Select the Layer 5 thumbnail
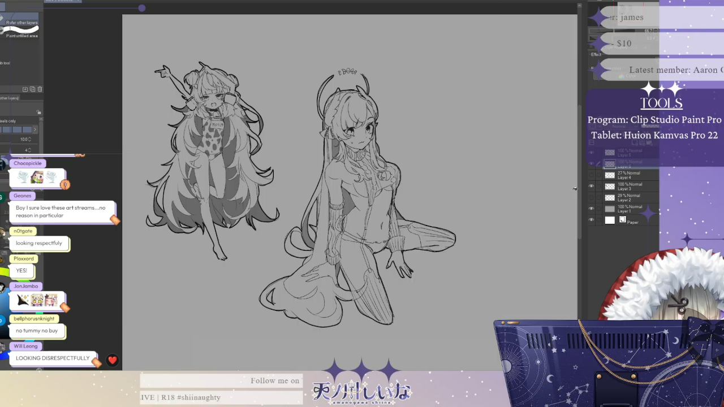The height and width of the screenshot is (407, 724). pyautogui.click(x=610, y=153)
